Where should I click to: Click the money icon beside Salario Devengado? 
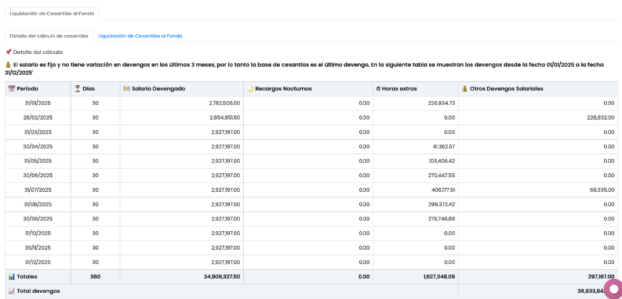[127, 89]
